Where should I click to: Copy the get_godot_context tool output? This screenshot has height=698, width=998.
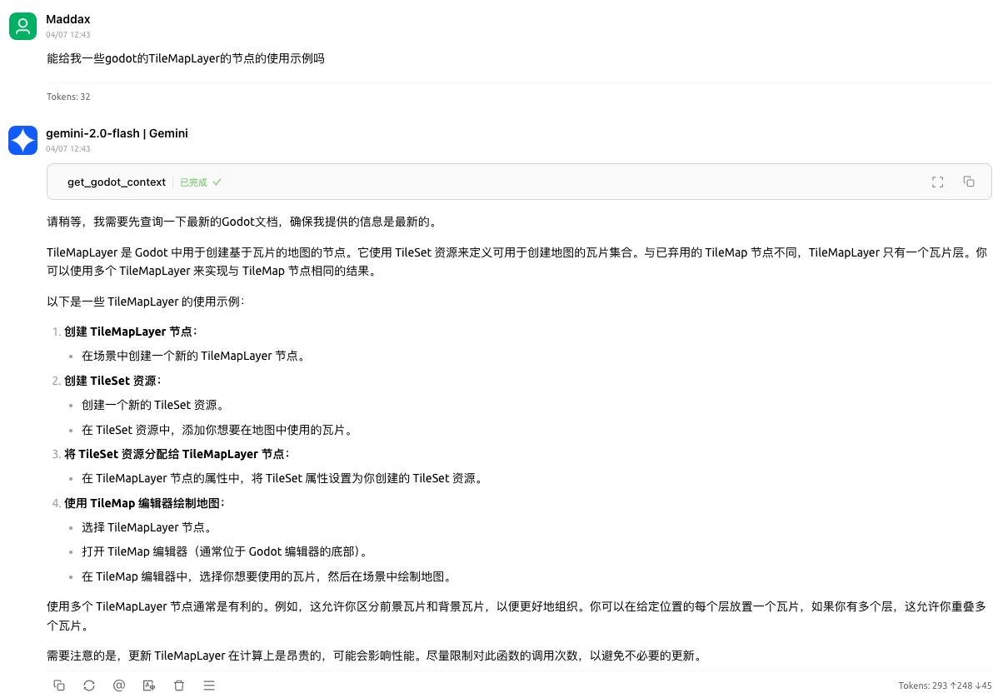[969, 181]
